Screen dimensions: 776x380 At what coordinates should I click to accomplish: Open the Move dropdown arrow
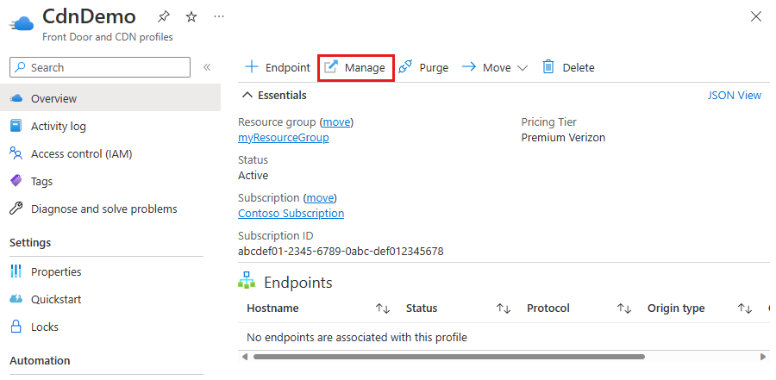click(x=523, y=68)
